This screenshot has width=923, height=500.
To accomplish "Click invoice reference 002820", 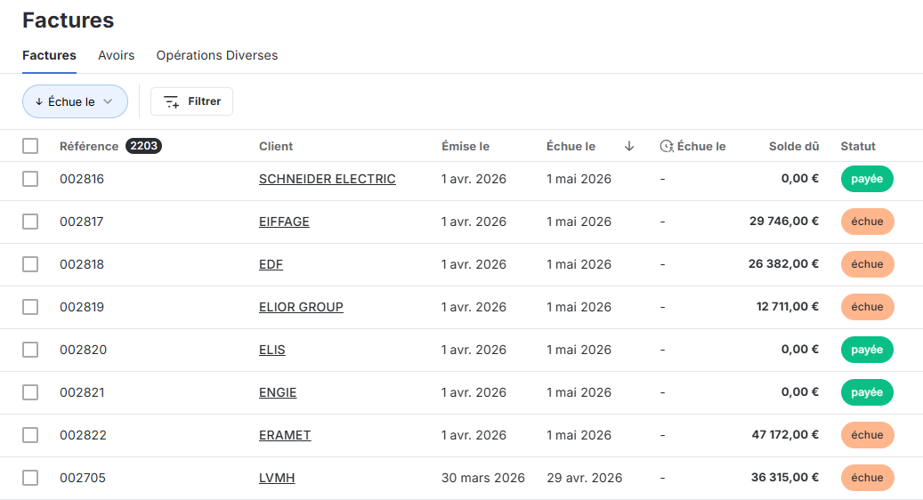I will (83, 350).
